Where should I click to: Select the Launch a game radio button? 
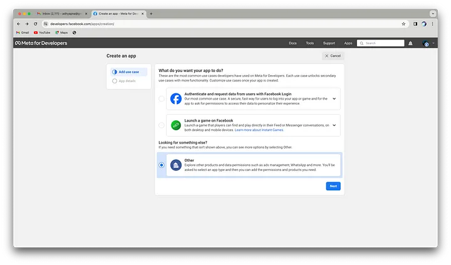[162, 125]
